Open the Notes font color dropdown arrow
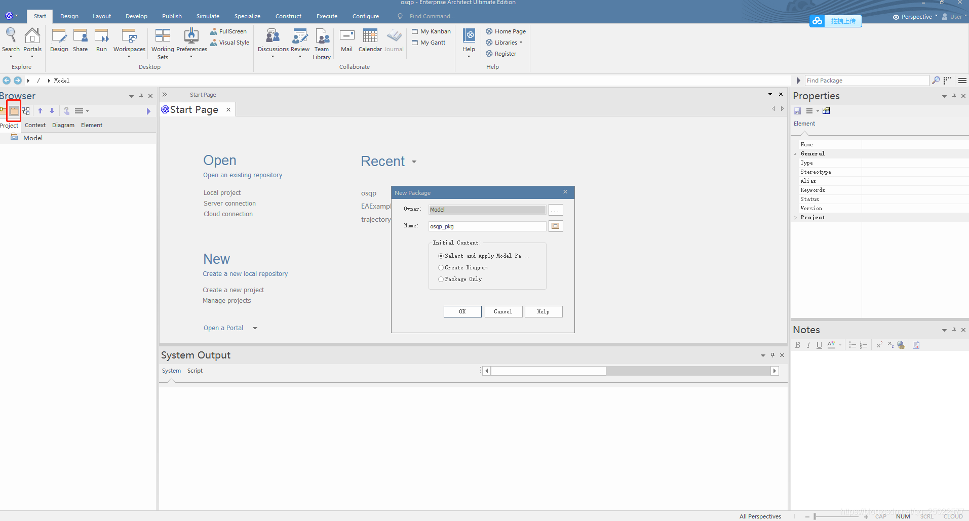Image resolution: width=969 pixels, height=521 pixels. [840, 345]
